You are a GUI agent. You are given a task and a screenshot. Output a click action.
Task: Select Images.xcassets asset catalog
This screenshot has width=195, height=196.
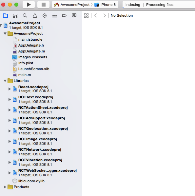pyautogui.click(x=33, y=57)
